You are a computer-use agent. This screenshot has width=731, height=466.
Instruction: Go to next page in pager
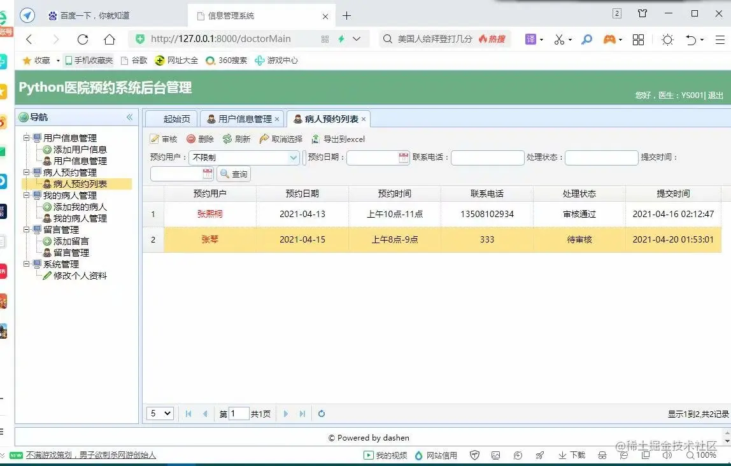[285, 413]
